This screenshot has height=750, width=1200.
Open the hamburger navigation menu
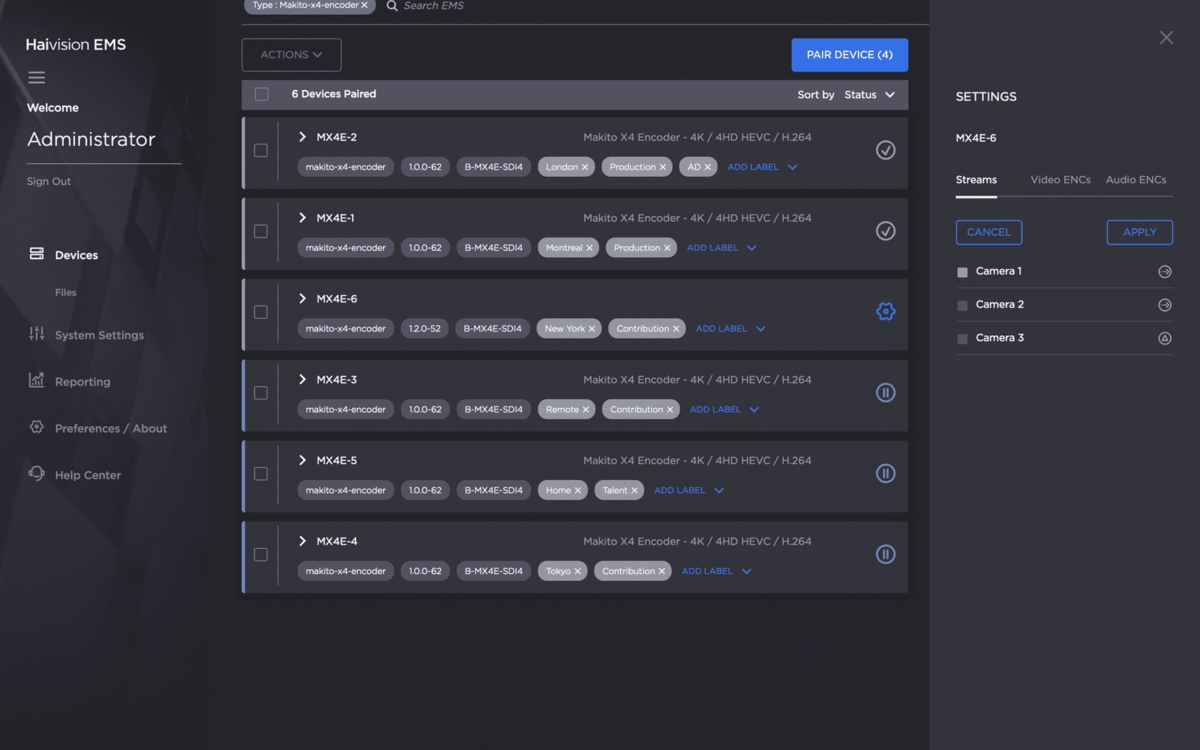click(36, 77)
